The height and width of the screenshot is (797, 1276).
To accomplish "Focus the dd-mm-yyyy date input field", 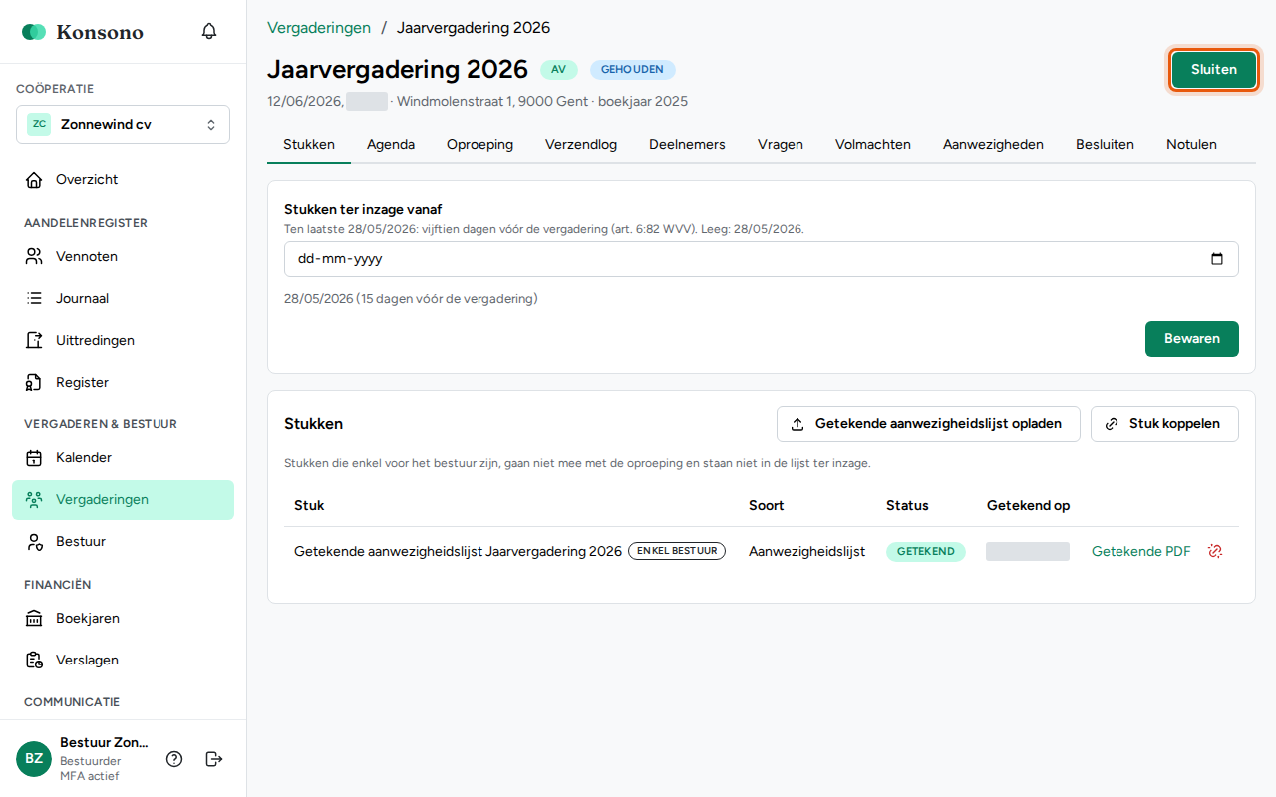I will coord(762,259).
